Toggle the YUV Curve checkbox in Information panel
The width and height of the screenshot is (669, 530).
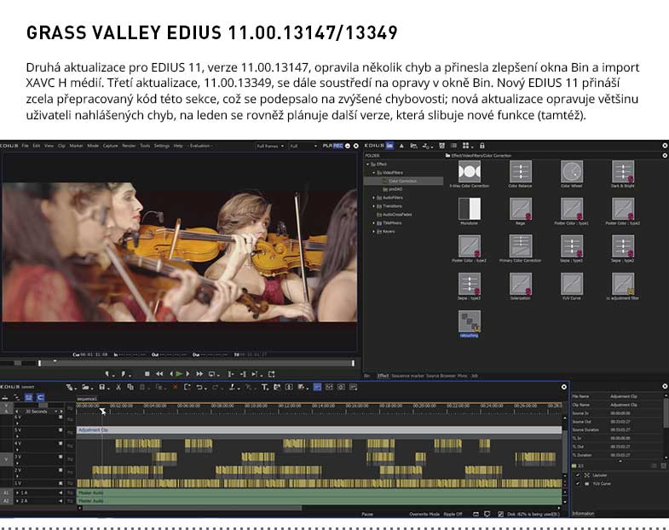(x=578, y=483)
